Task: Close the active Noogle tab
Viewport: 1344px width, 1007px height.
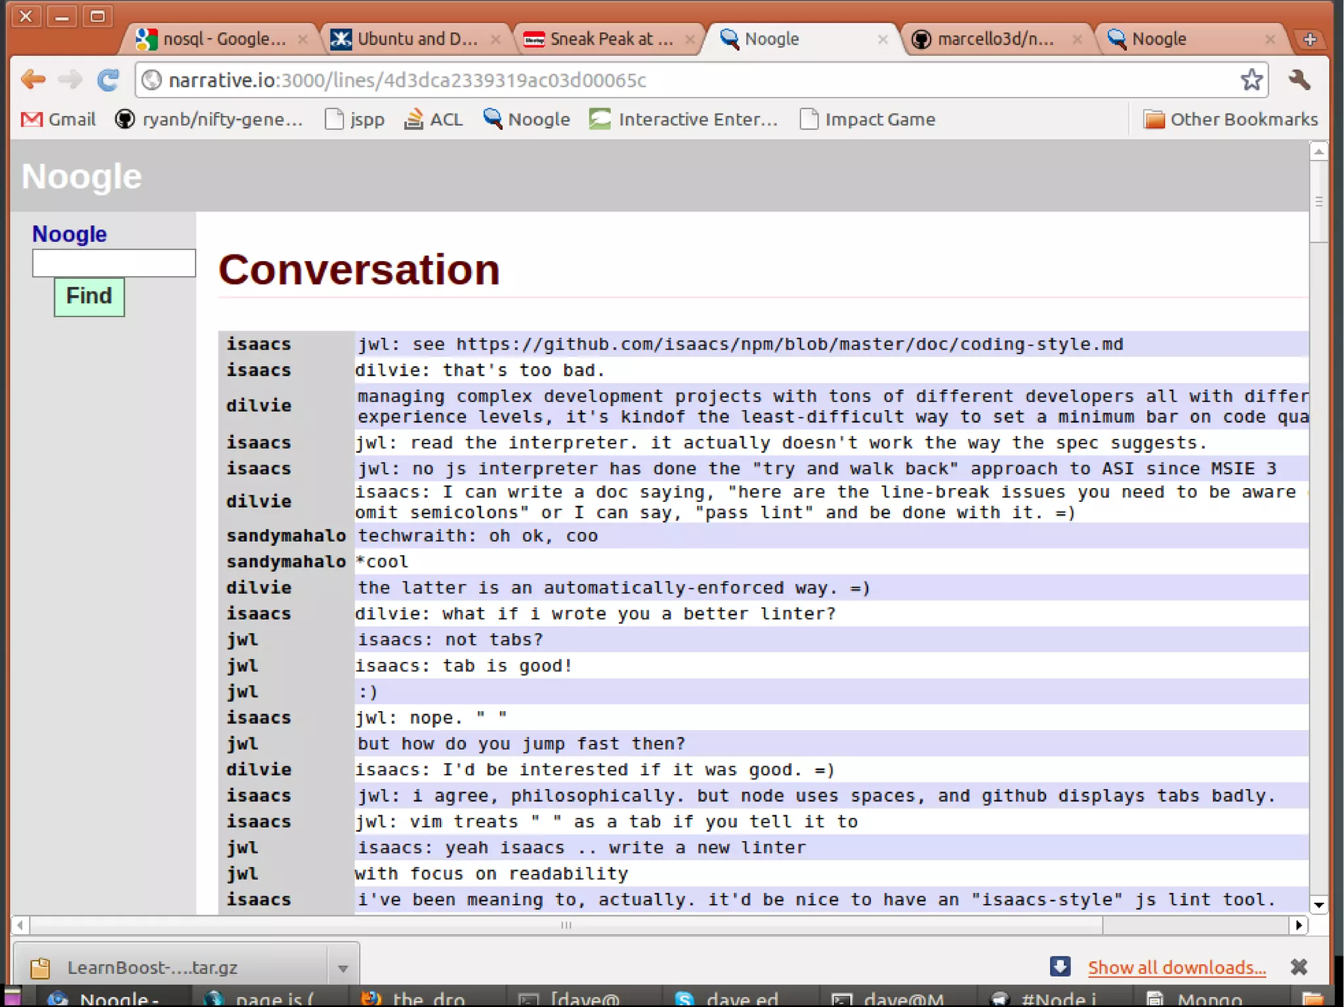Action: click(x=883, y=39)
